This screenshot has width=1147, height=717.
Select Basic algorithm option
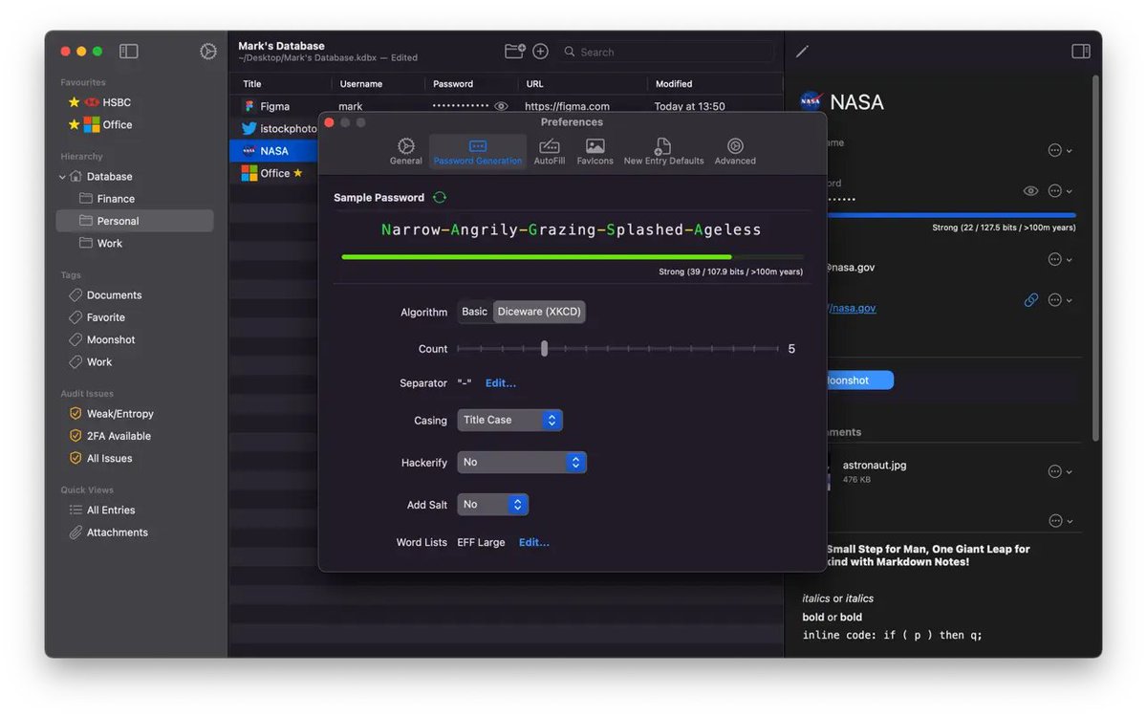coord(474,312)
